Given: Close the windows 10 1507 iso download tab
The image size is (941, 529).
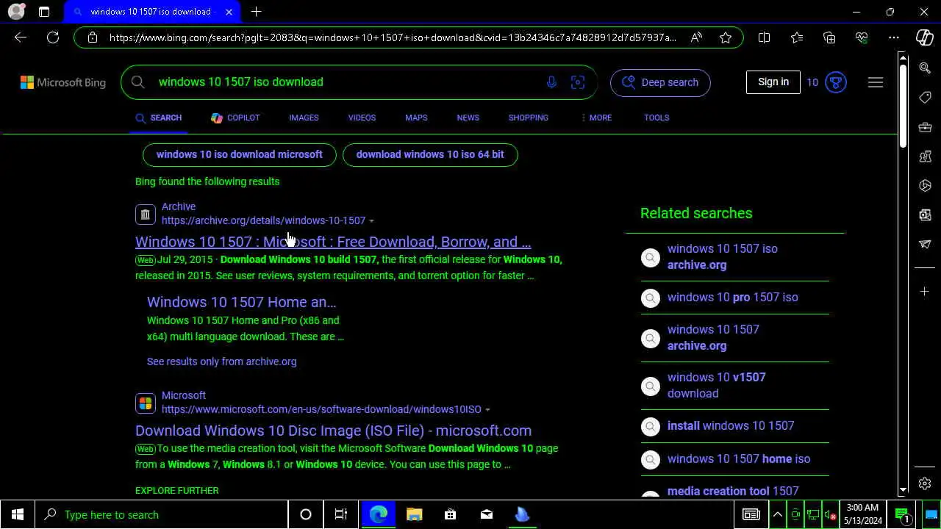Looking at the screenshot, I should coord(229,12).
